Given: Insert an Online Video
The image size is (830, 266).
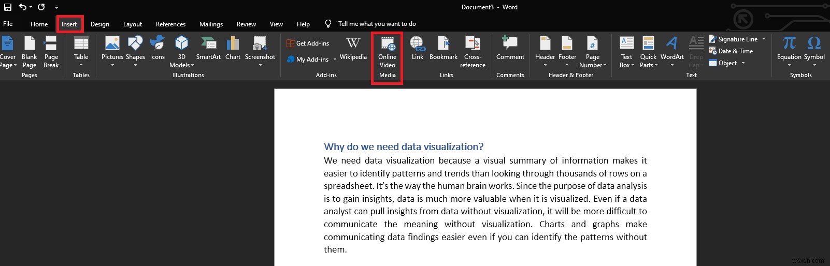Looking at the screenshot, I should click(387, 52).
